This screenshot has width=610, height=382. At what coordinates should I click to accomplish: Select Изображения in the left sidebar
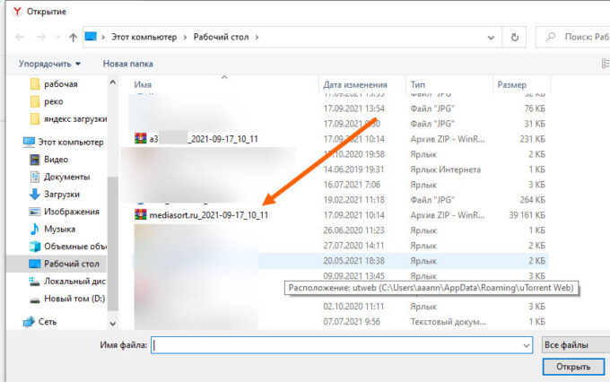[71, 212]
